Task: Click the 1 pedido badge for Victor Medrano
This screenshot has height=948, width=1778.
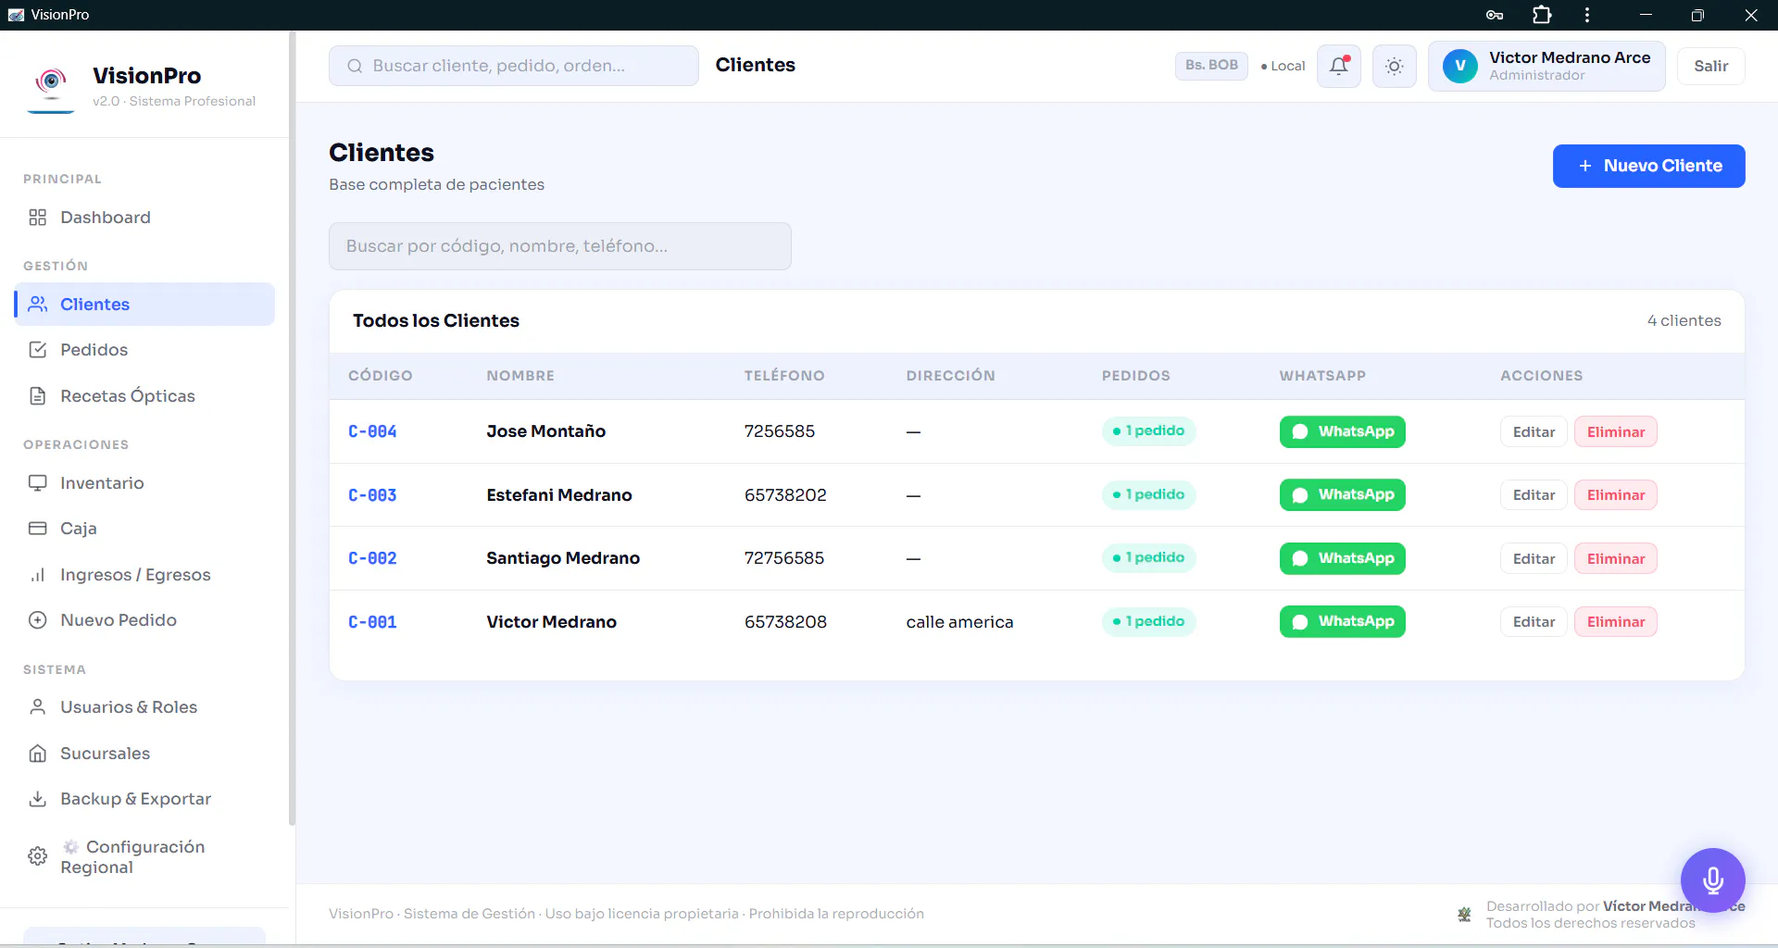Action: coord(1148,621)
